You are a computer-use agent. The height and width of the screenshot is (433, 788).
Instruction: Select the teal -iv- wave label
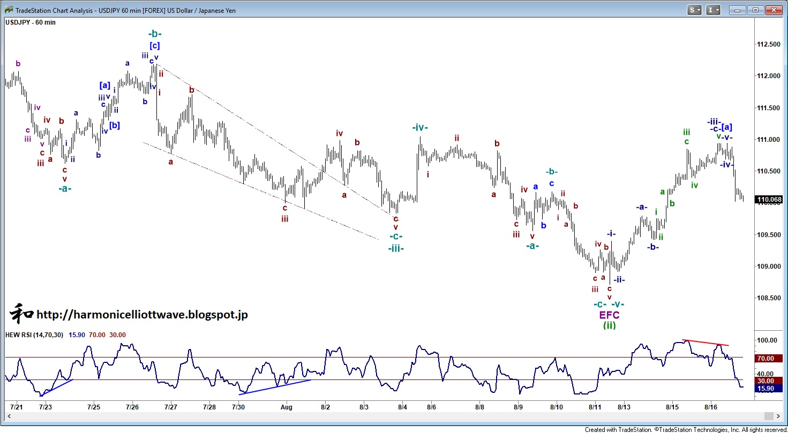click(x=420, y=127)
